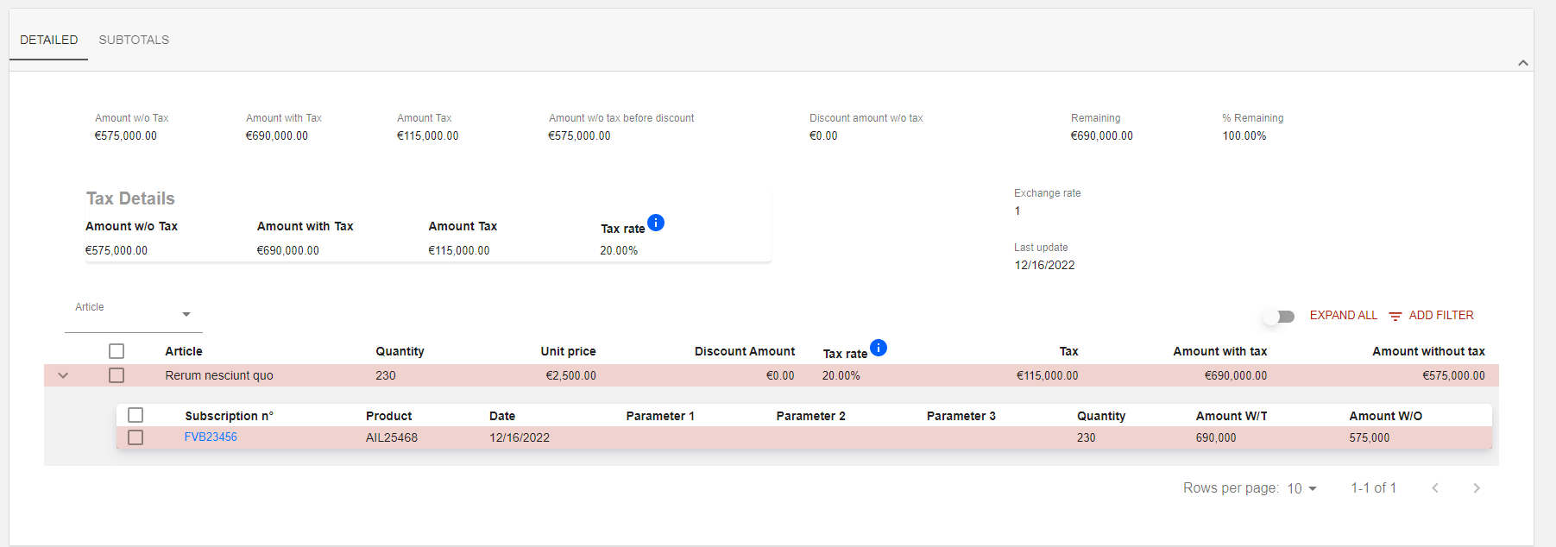Screen dimensions: 1556x547
Task: Click the EXPAND ALL label
Action: (1343, 315)
